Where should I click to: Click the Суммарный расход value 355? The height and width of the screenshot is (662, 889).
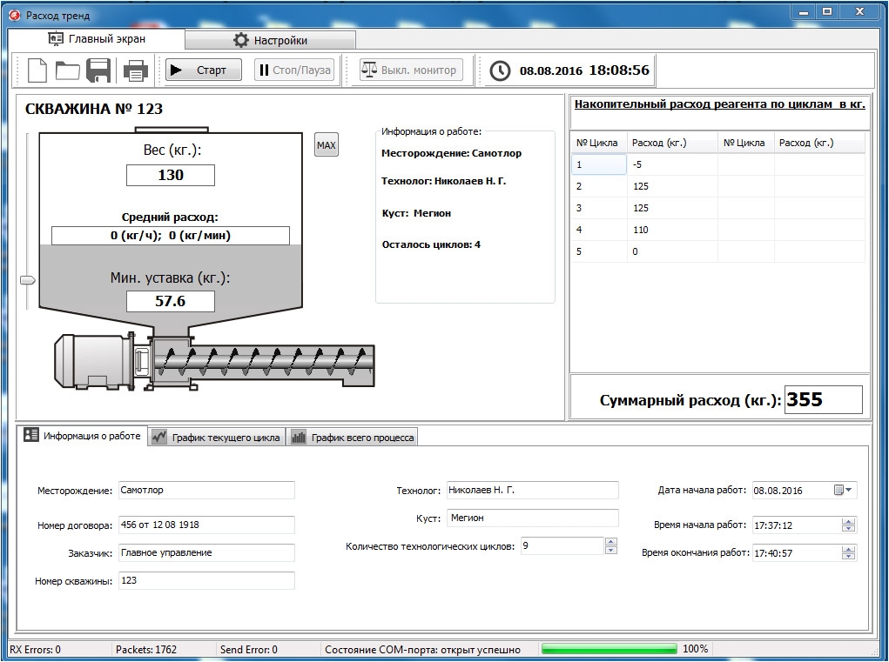[823, 400]
